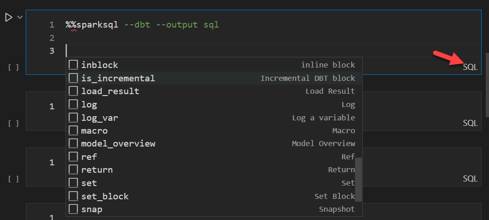Run the first notebook cell
Viewport: 489px width, 220px height.
pyautogui.click(x=8, y=17)
